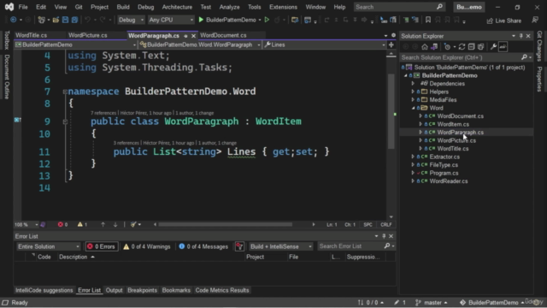Screen dimensions: 547x308
Task: Click the navigate down arrow in editor status
Action: (x=115, y=224)
